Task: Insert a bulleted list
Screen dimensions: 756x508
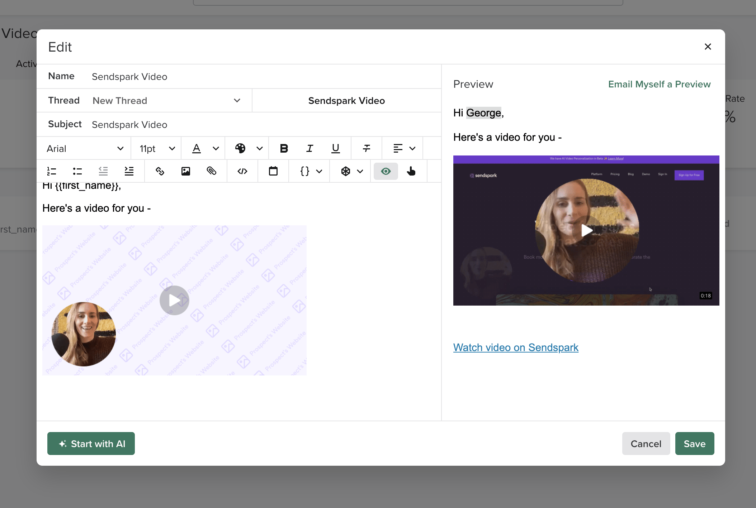Action: [77, 171]
